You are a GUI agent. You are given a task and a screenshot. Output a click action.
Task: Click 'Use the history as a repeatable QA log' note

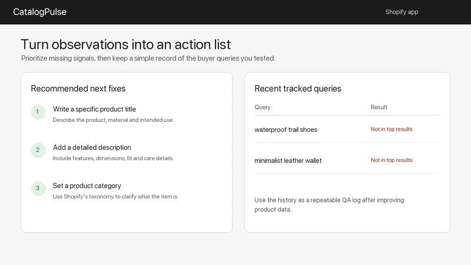click(x=329, y=204)
